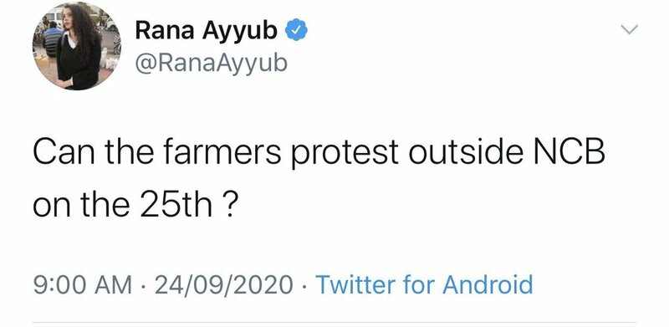Click the 9:00 AM timestamp
The width and height of the screenshot is (669, 327).
[x=83, y=285]
